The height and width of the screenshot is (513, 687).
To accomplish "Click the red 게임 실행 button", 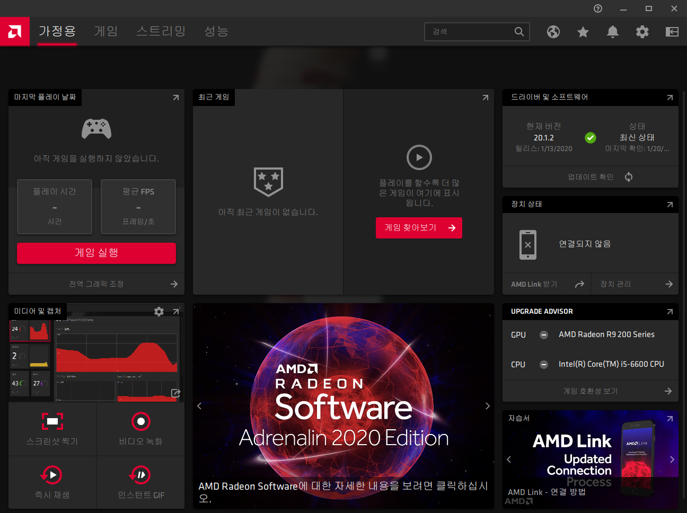I will pyautogui.click(x=96, y=253).
